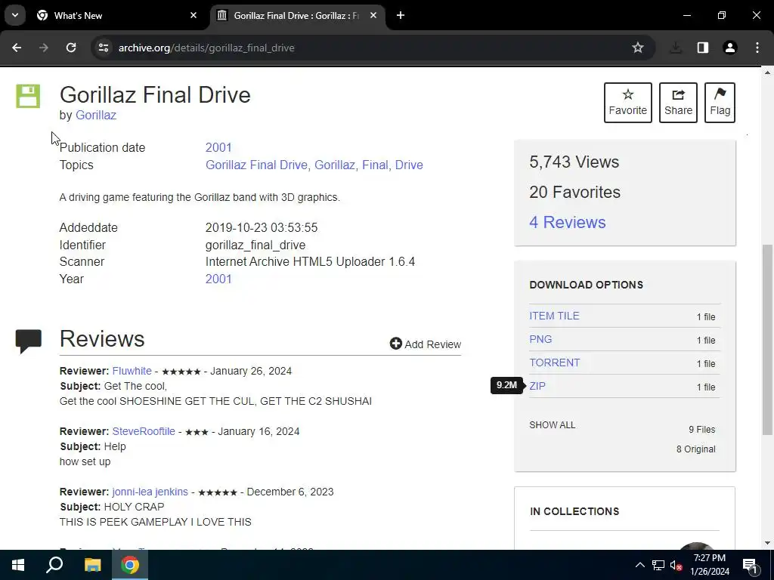This screenshot has width=774, height=580.
Task: Switch to the What's New tab
Action: click(116, 15)
